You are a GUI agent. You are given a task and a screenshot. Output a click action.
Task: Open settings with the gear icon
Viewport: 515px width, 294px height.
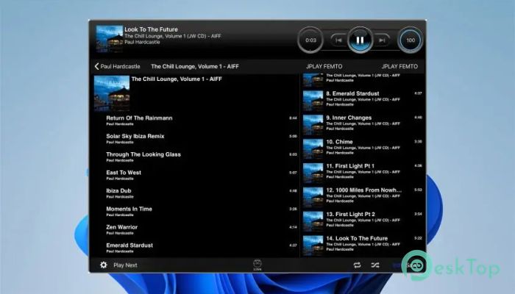click(104, 265)
